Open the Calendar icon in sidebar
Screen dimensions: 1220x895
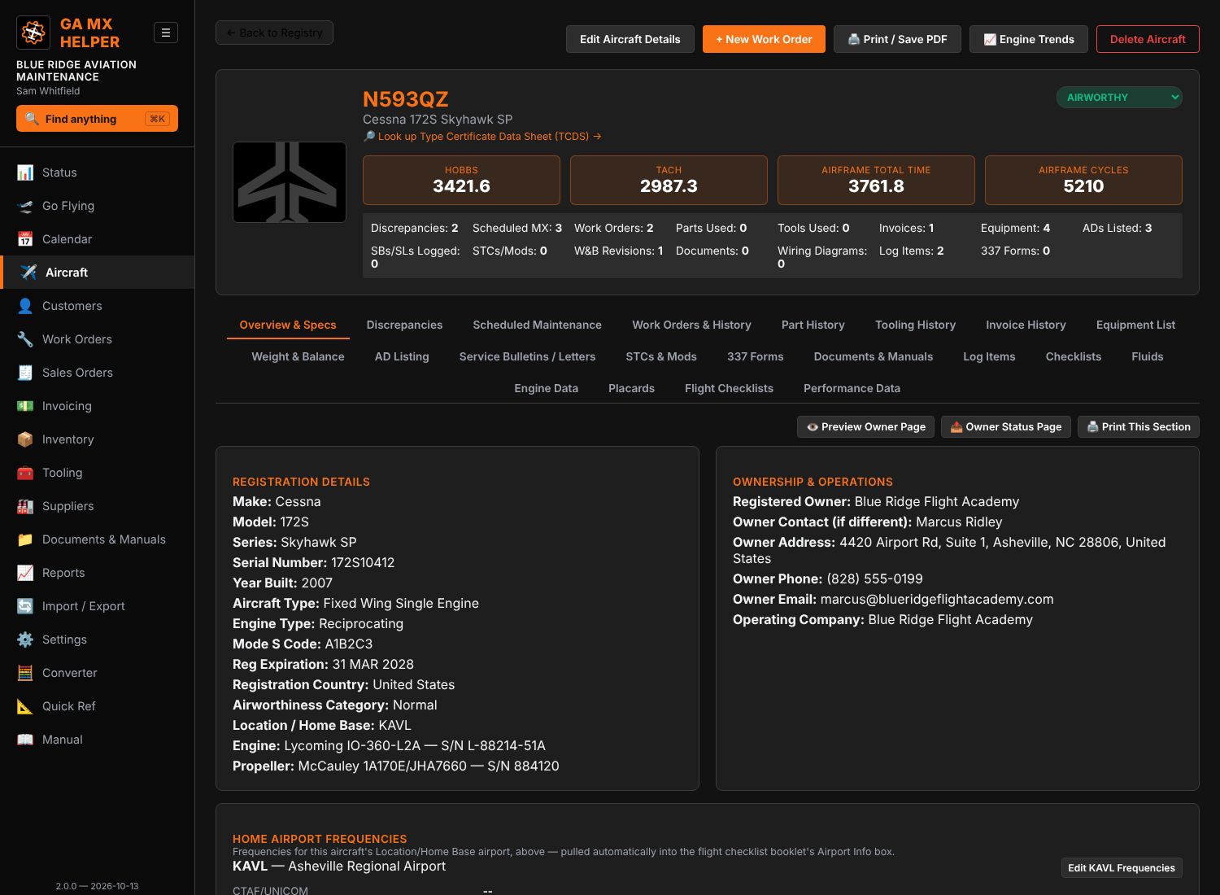point(25,239)
